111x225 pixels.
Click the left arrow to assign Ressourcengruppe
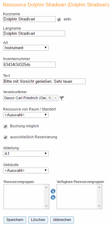(53, 191)
